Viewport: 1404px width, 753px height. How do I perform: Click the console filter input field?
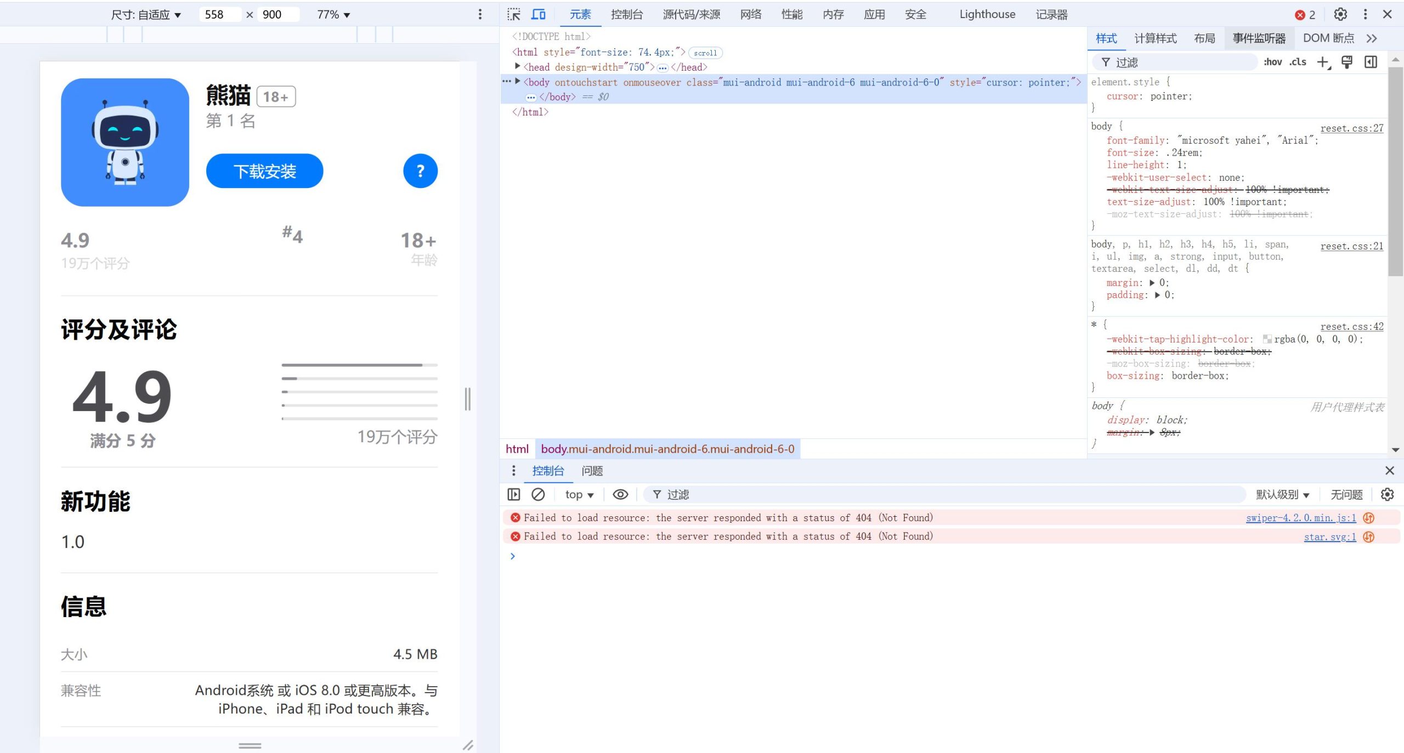coord(944,494)
